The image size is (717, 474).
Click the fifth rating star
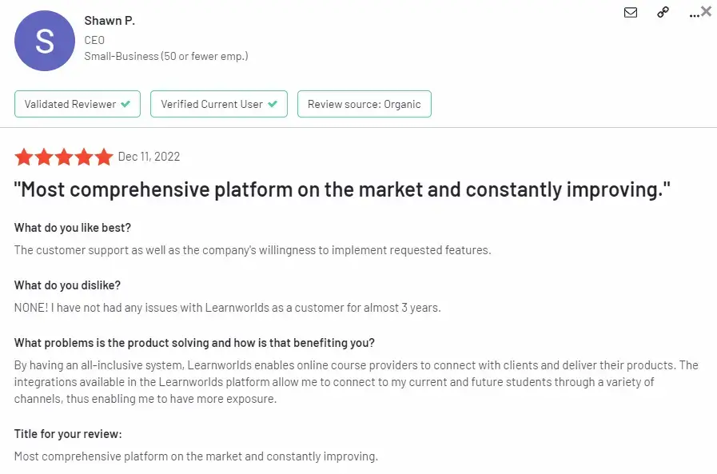(x=104, y=157)
